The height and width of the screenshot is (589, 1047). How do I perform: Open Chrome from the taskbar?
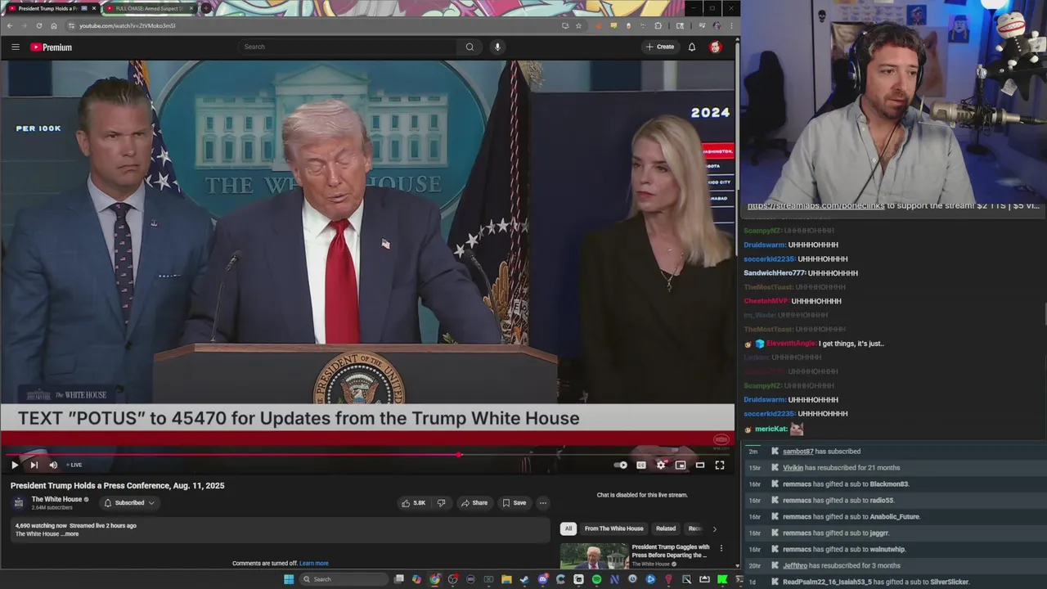click(x=434, y=579)
